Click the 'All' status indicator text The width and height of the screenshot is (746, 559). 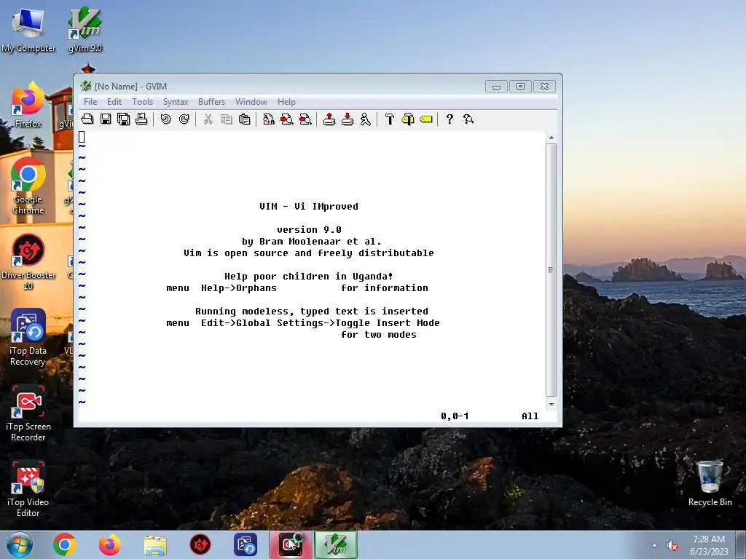click(530, 416)
